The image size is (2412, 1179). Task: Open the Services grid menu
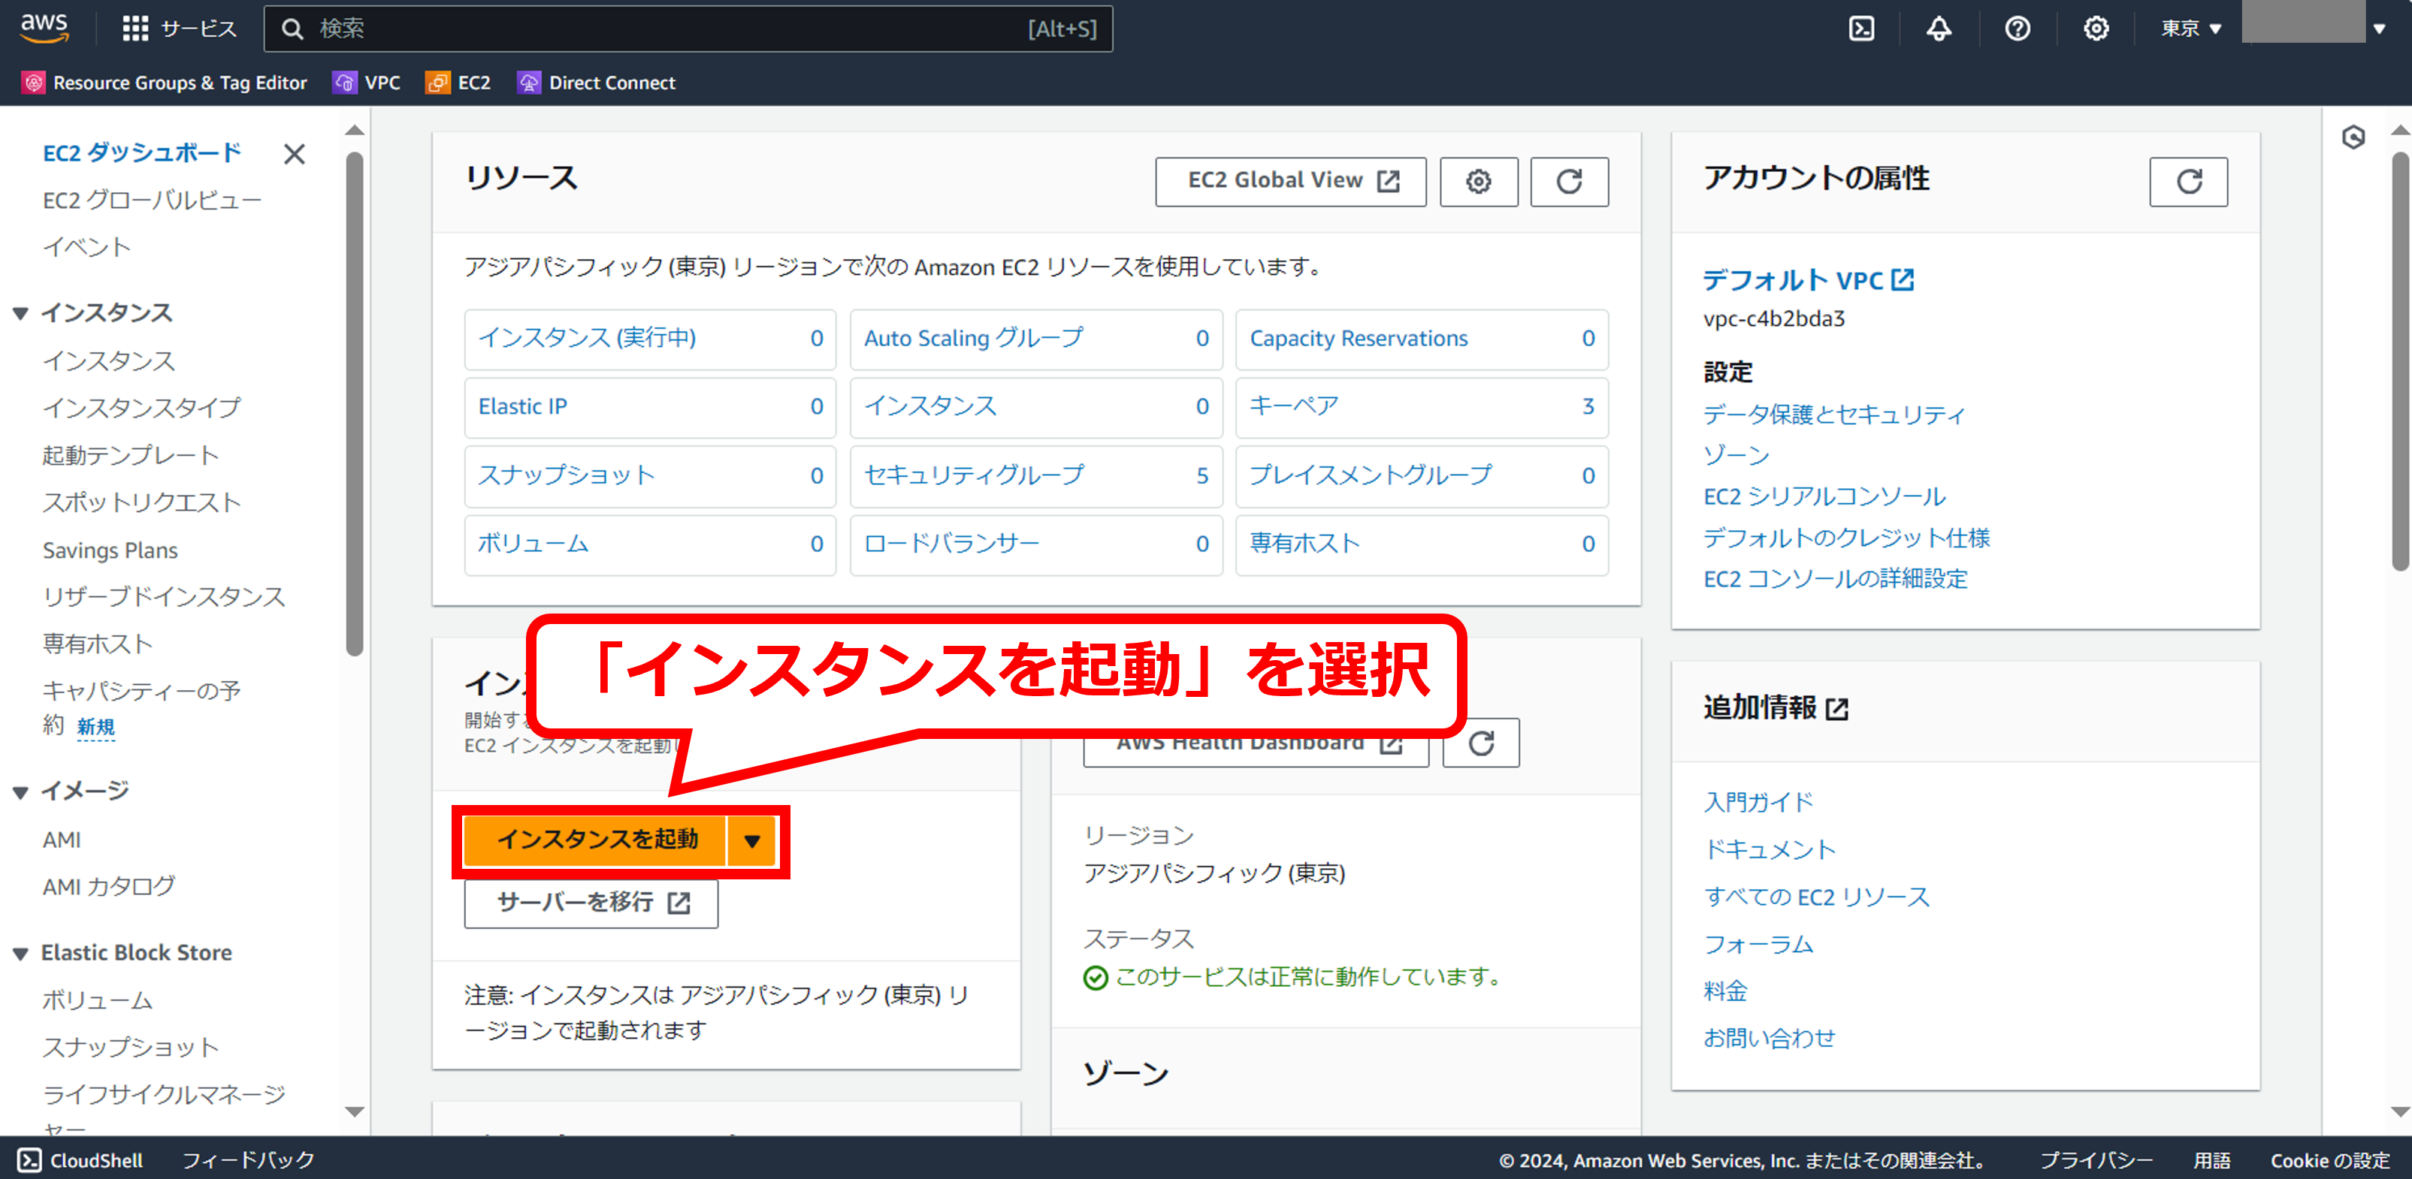click(136, 29)
